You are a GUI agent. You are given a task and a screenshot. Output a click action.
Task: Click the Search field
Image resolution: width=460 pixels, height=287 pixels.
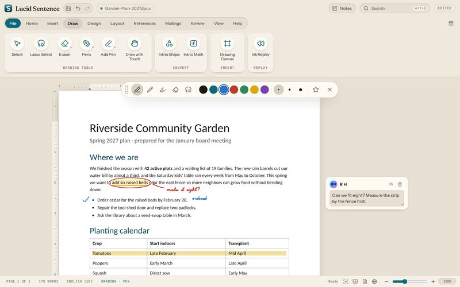coord(395,9)
